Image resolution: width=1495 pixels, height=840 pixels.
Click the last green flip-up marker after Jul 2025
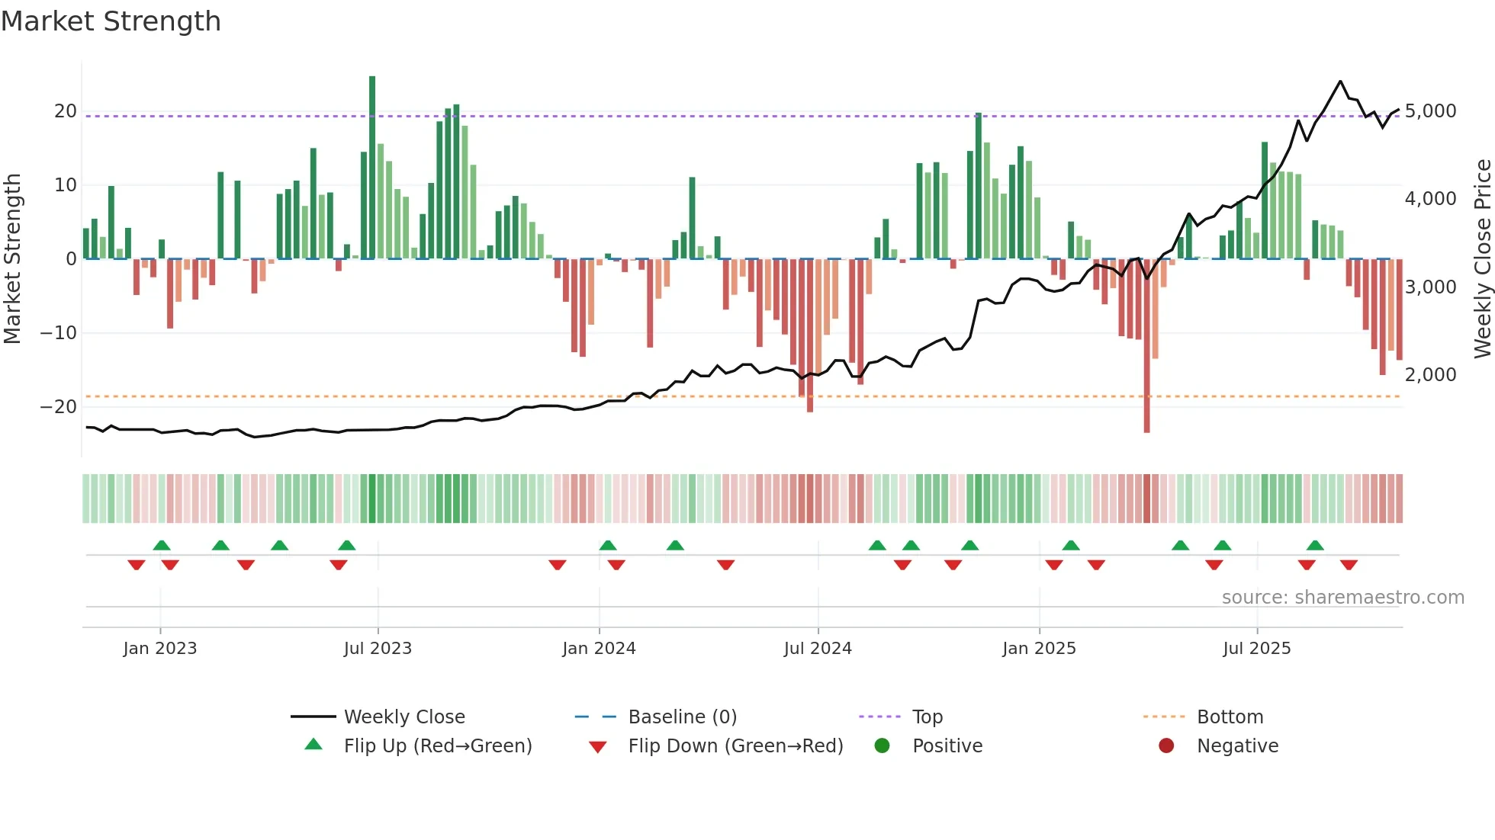click(1315, 546)
